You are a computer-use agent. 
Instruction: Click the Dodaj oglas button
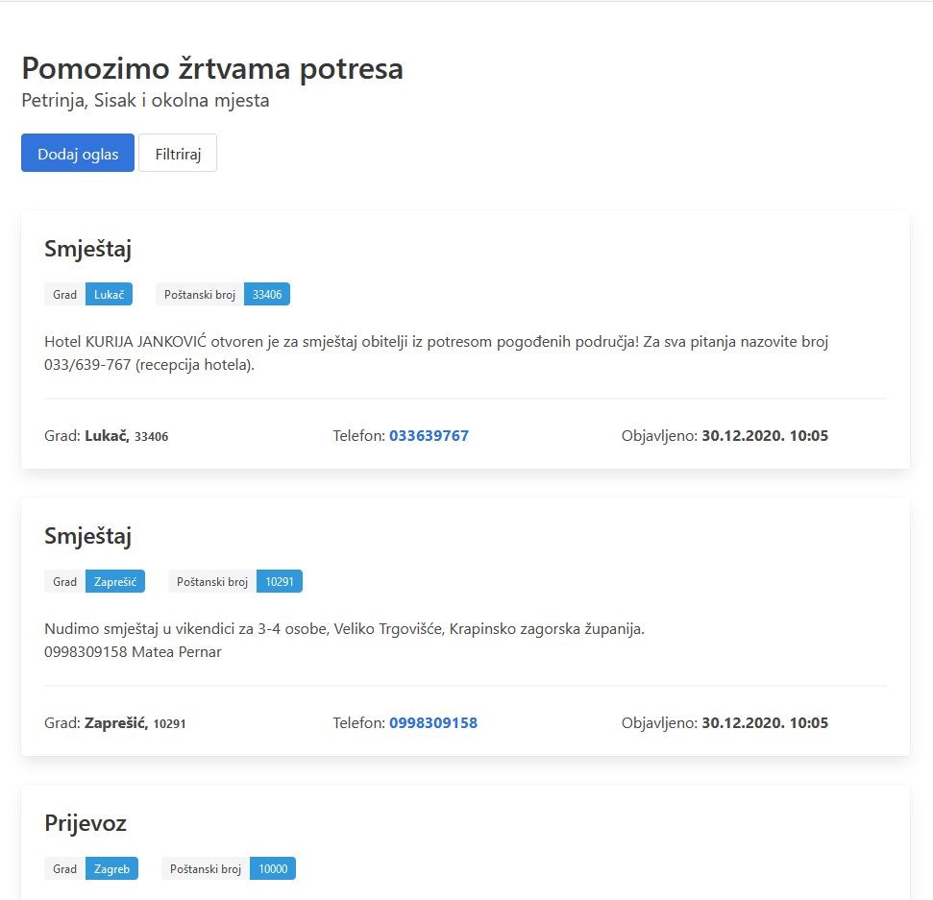coord(78,154)
